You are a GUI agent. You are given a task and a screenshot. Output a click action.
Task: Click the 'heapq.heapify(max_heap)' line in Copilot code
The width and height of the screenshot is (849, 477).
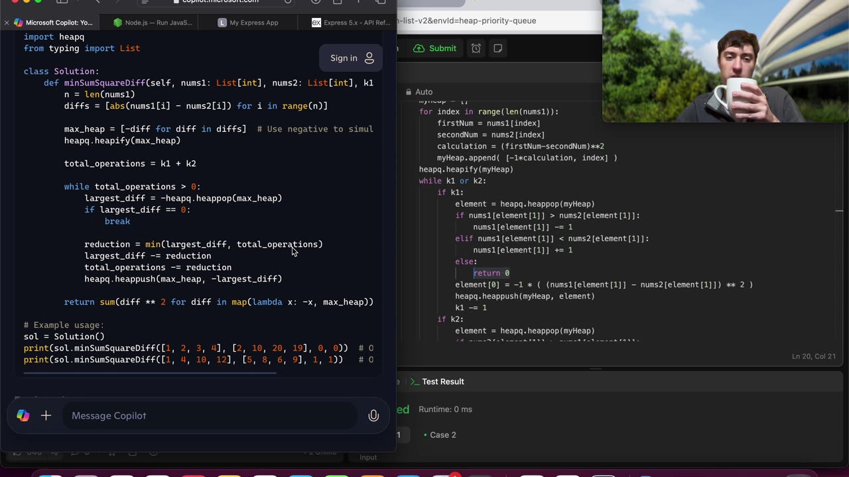pyautogui.click(x=122, y=140)
